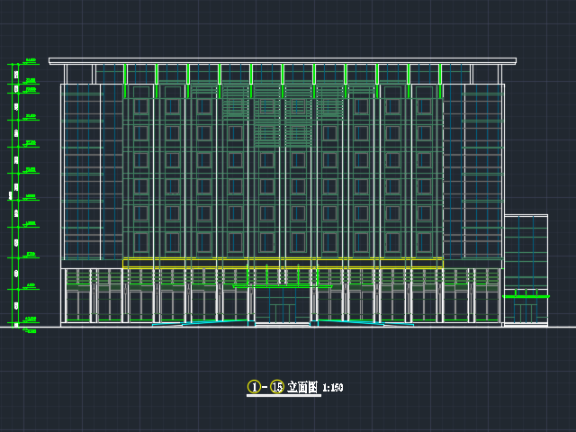Viewport: 576px width, 432px height.
Task: Select the 立面图 title text
Action: click(x=301, y=387)
